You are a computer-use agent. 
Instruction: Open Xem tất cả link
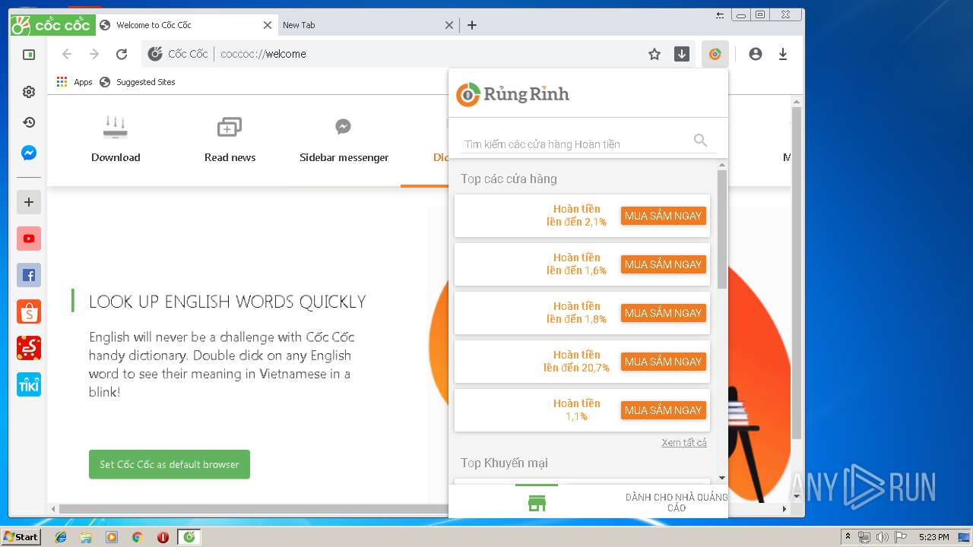(684, 442)
